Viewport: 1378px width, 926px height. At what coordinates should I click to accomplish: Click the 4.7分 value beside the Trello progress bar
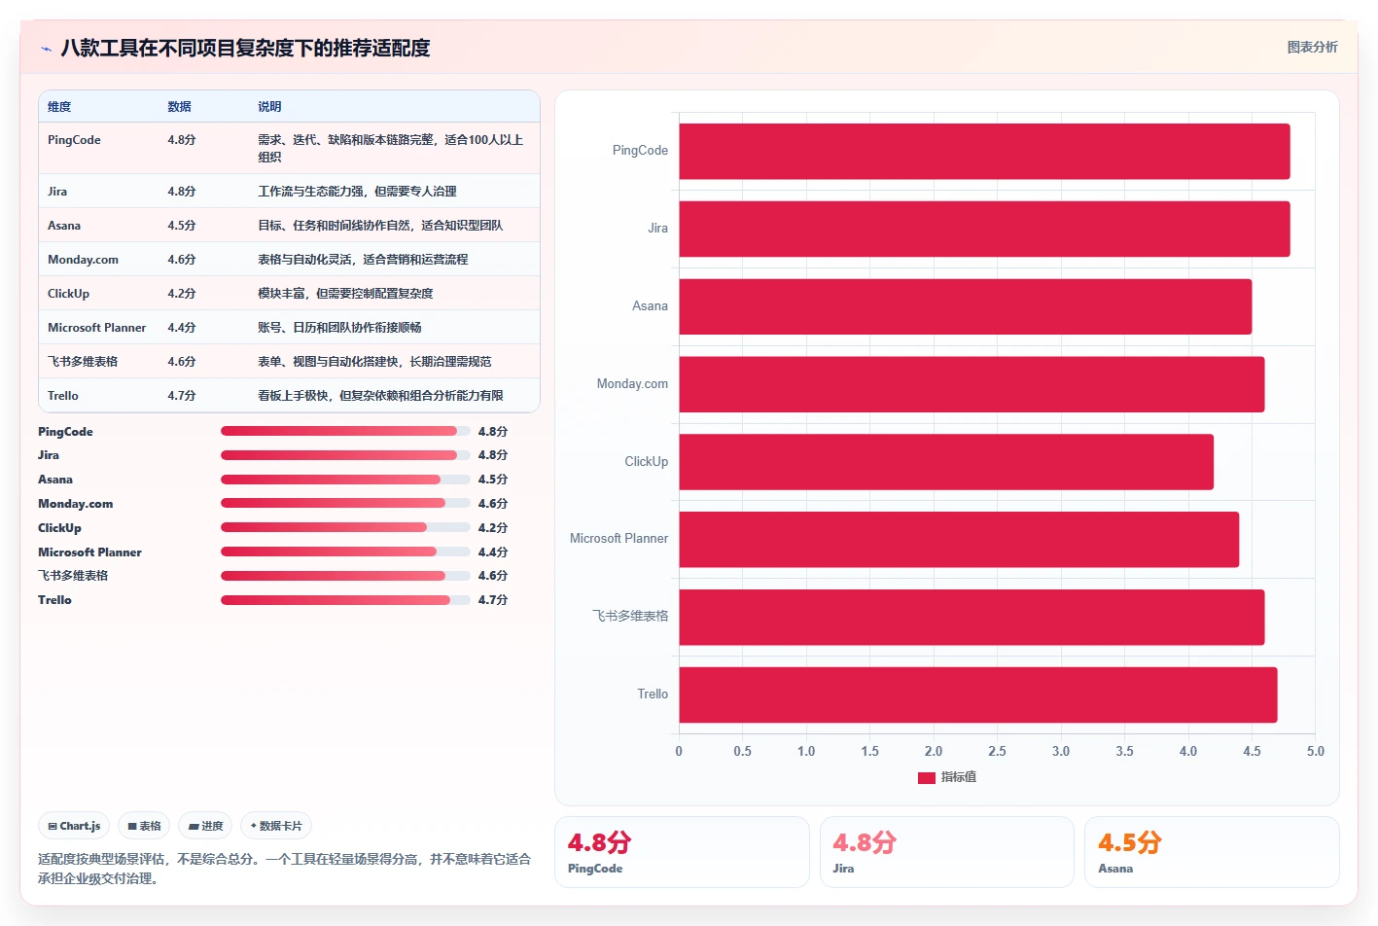(493, 600)
